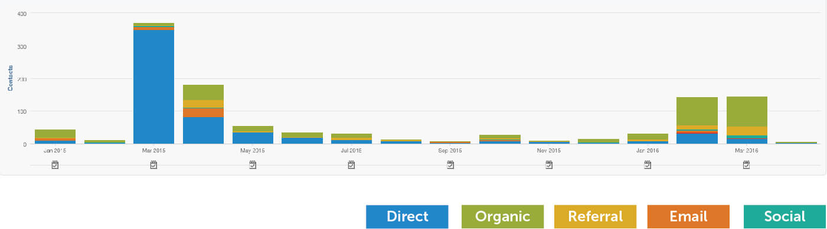This screenshot has height=229, width=827.
Task: Click the yellow Referral segment in Mar 2016 bar
Action: (x=747, y=131)
